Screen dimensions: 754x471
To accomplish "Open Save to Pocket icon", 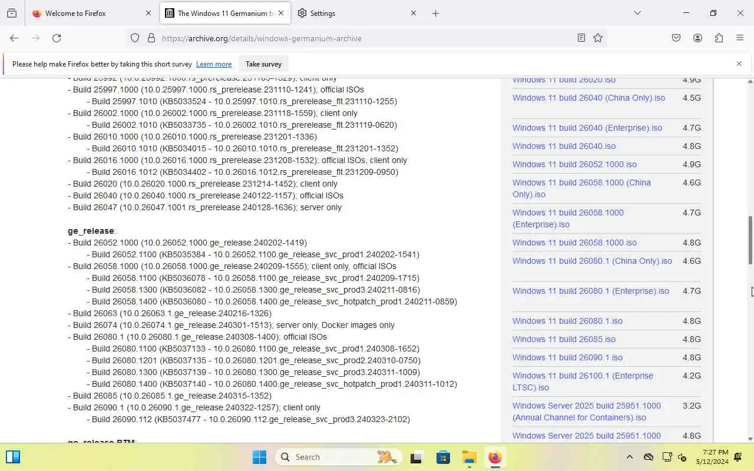I will (x=676, y=38).
